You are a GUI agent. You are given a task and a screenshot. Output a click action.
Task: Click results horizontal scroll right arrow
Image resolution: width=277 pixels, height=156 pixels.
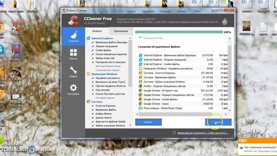click(x=225, y=114)
